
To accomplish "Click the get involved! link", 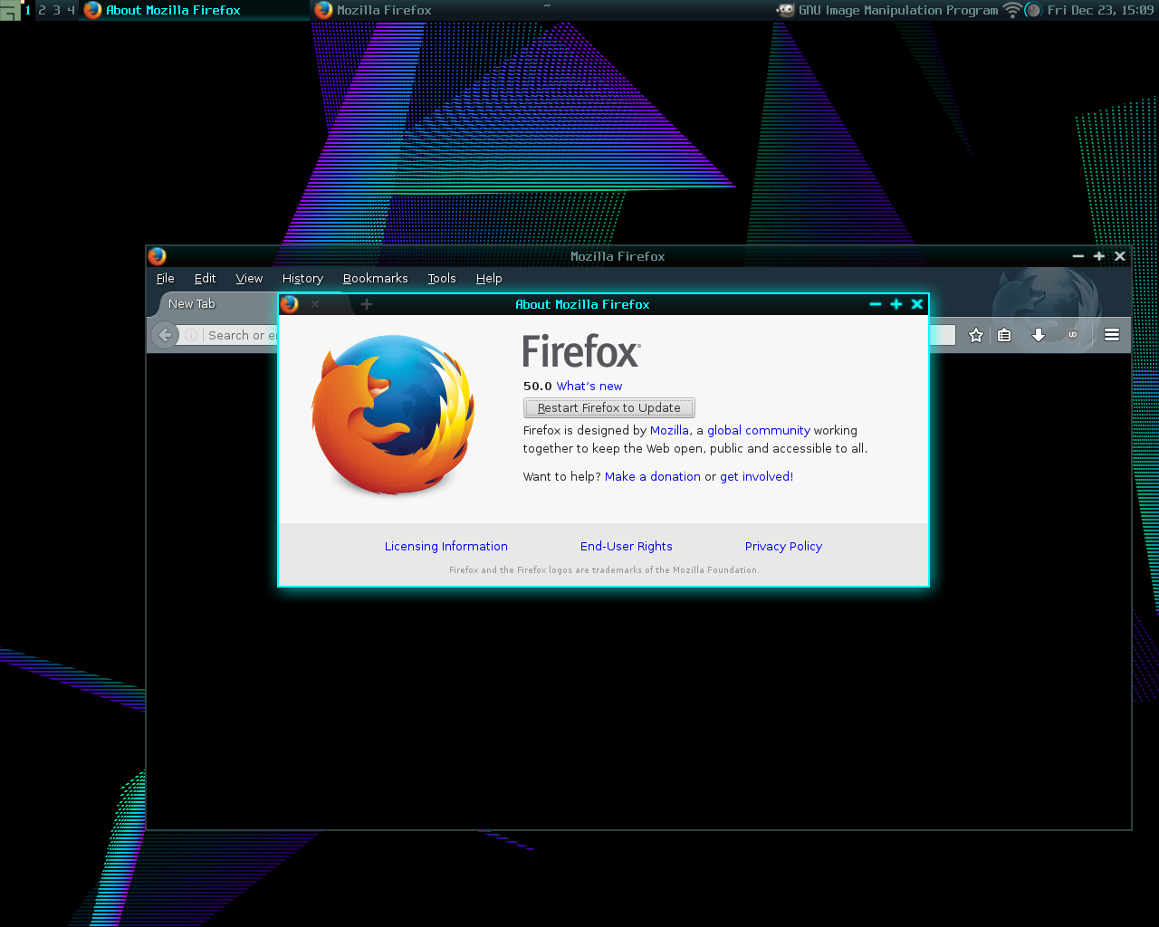I will point(756,477).
